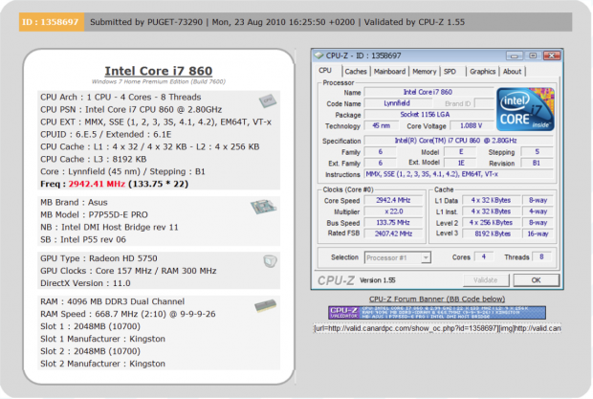Expand the Processor #1 selection dropdown
Screen dimensions: 593x399
[426, 257]
